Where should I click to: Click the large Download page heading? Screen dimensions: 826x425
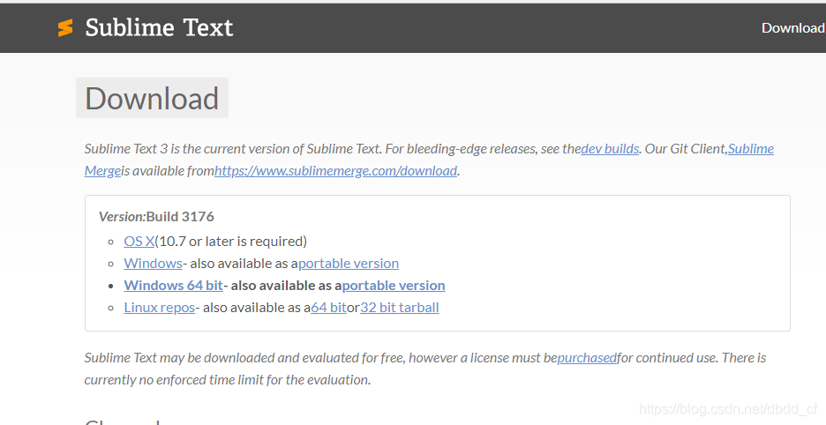pyautogui.click(x=152, y=99)
